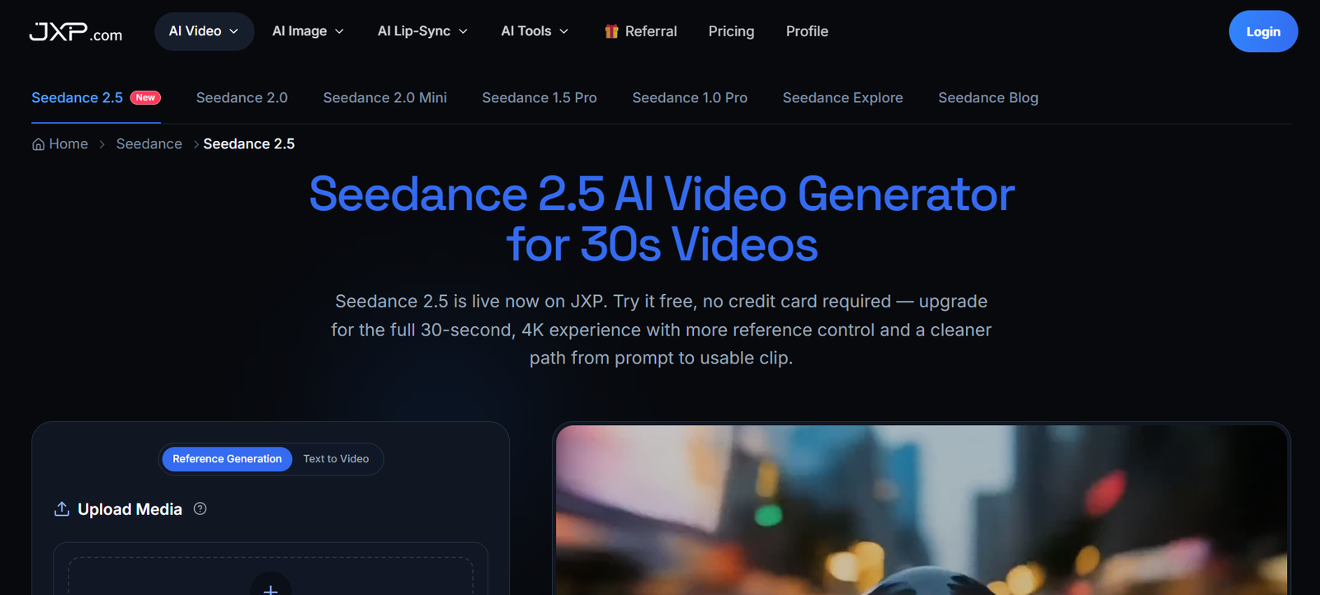Click the upload arrow icon by Upload Media
Image resolution: width=1320 pixels, height=595 pixels.
click(x=61, y=509)
